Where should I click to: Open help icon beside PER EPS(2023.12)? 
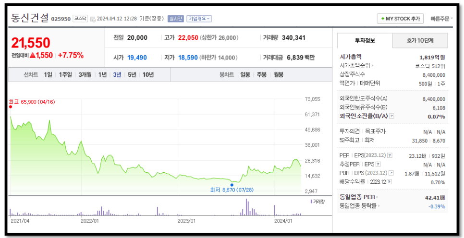tap(390, 155)
